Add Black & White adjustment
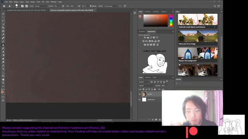This screenshot has width=248, height=139. (149, 41)
